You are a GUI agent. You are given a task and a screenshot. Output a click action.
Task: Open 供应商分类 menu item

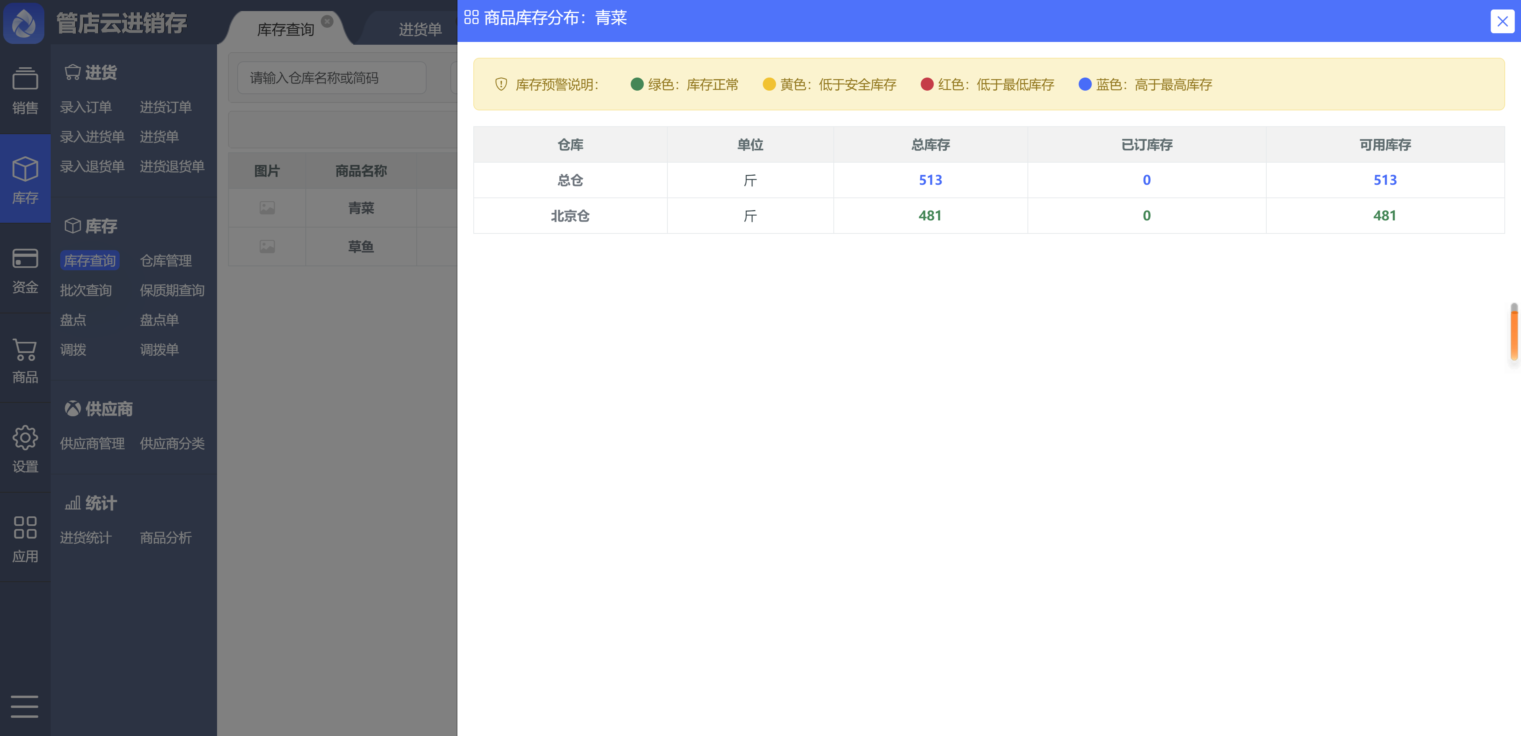click(172, 444)
